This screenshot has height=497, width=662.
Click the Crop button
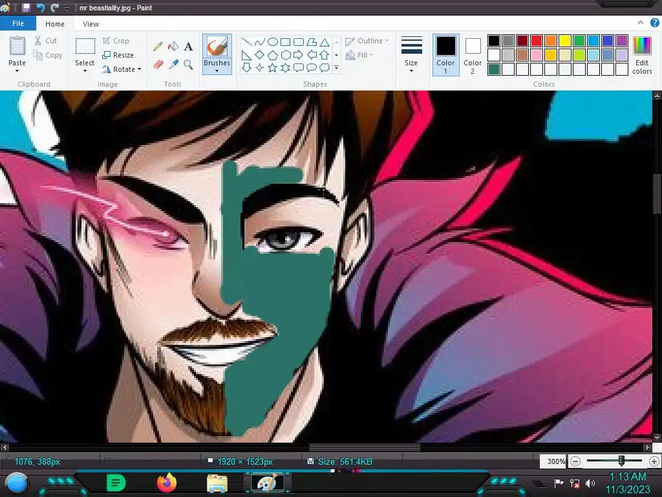pyautogui.click(x=116, y=41)
